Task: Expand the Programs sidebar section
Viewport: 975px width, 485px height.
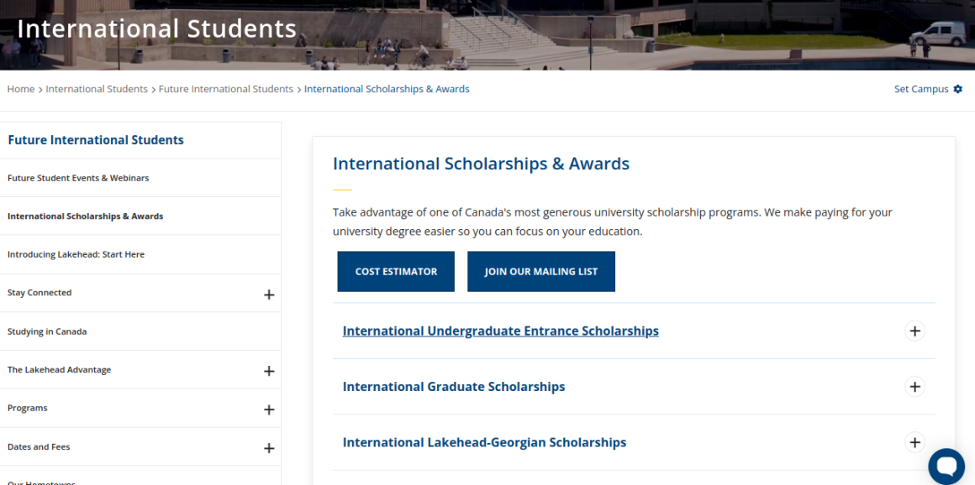Action: point(269,409)
